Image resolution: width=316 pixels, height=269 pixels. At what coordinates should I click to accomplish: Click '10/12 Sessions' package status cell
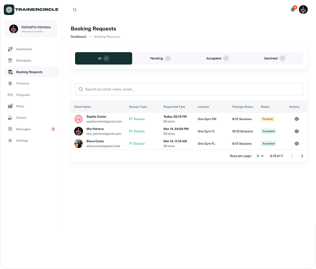coord(242,131)
